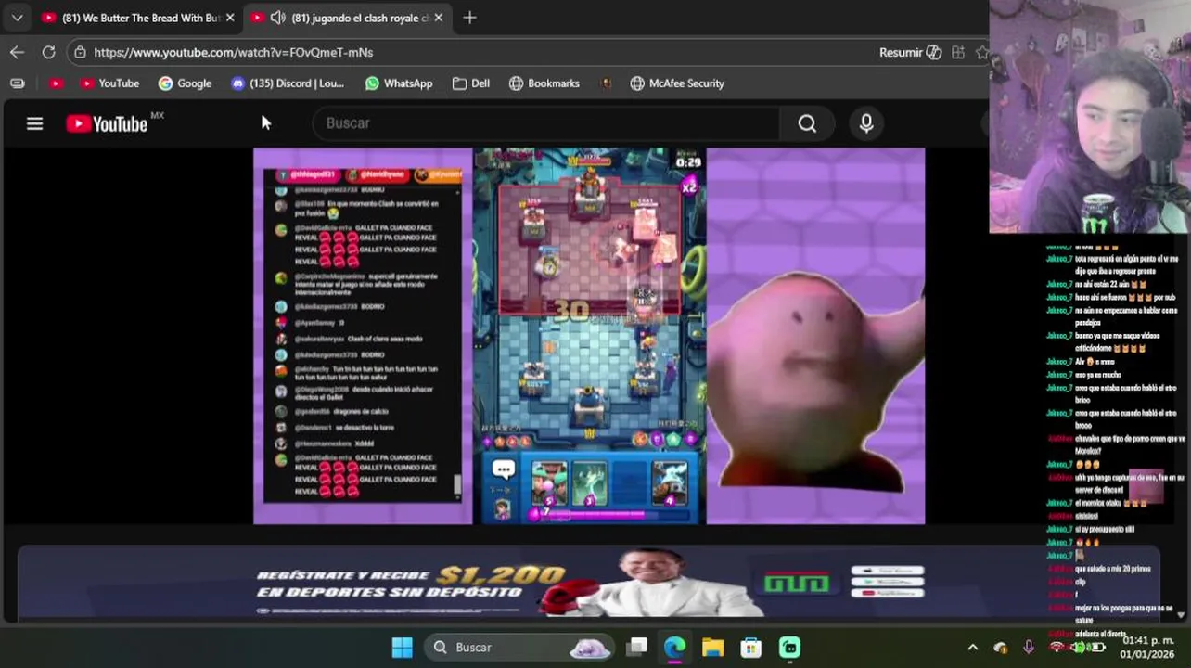Go back with browser back arrow
The height and width of the screenshot is (668, 1191).
click(x=17, y=52)
